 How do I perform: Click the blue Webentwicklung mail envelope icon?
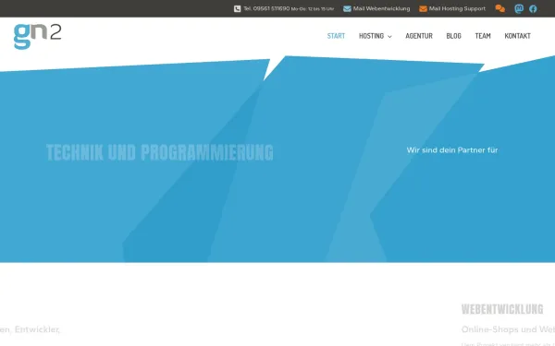point(347,9)
